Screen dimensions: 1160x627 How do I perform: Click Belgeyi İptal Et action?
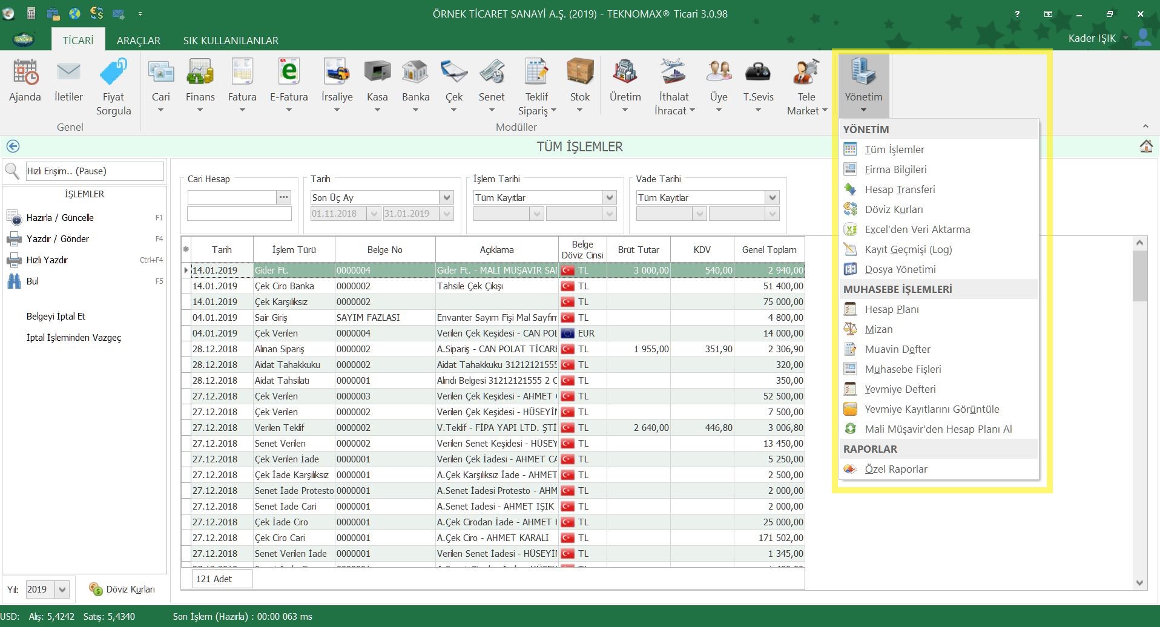[56, 317]
